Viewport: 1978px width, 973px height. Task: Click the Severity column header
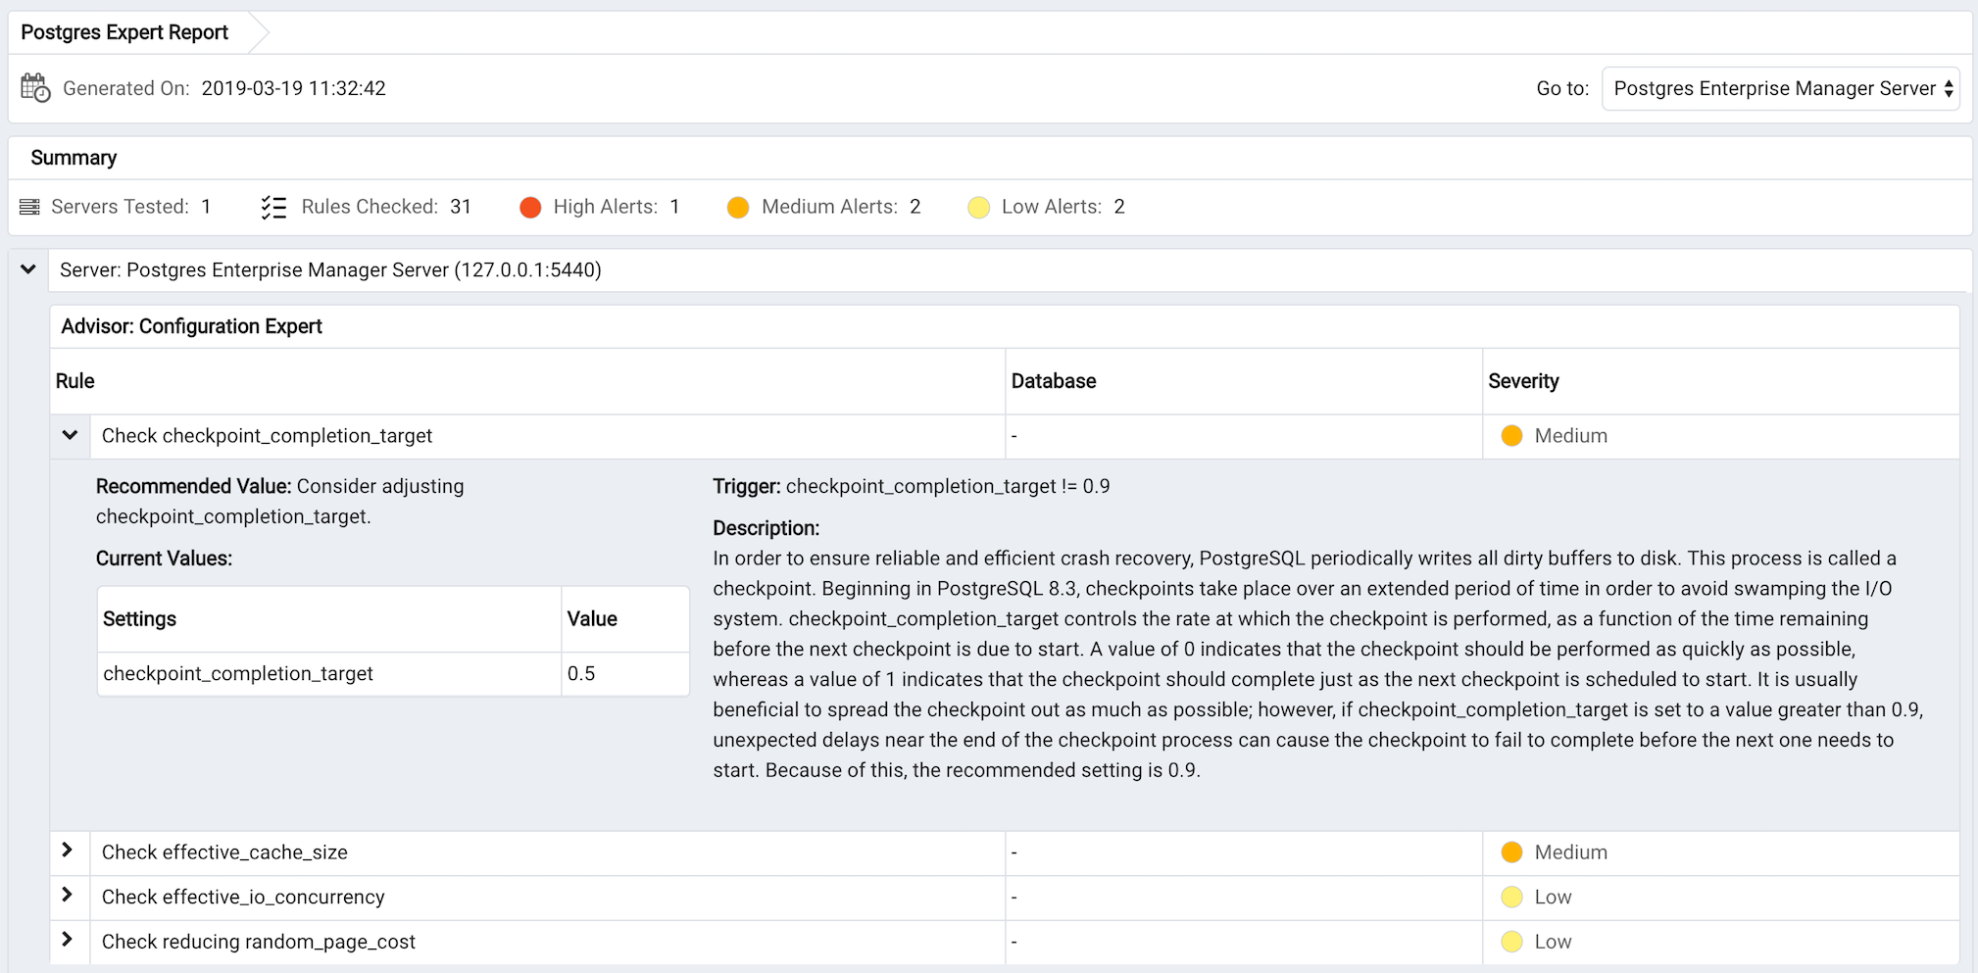[x=1523, y=381]
